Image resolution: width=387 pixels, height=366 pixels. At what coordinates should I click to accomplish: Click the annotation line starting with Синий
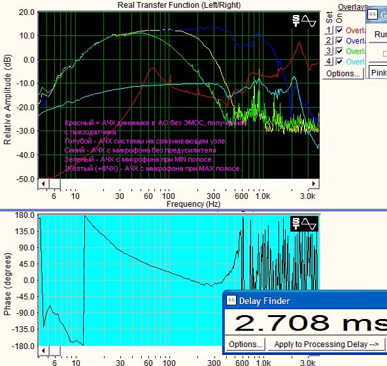click(x=140, y=150)
